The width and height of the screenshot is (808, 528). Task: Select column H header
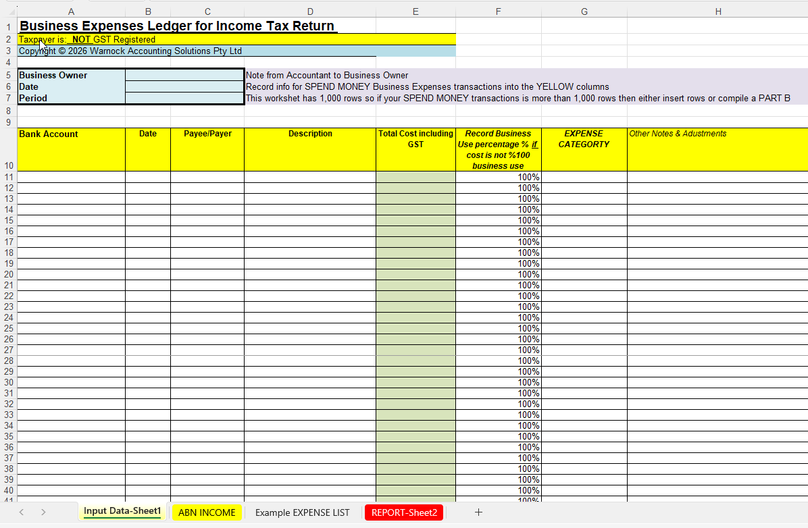718,11
